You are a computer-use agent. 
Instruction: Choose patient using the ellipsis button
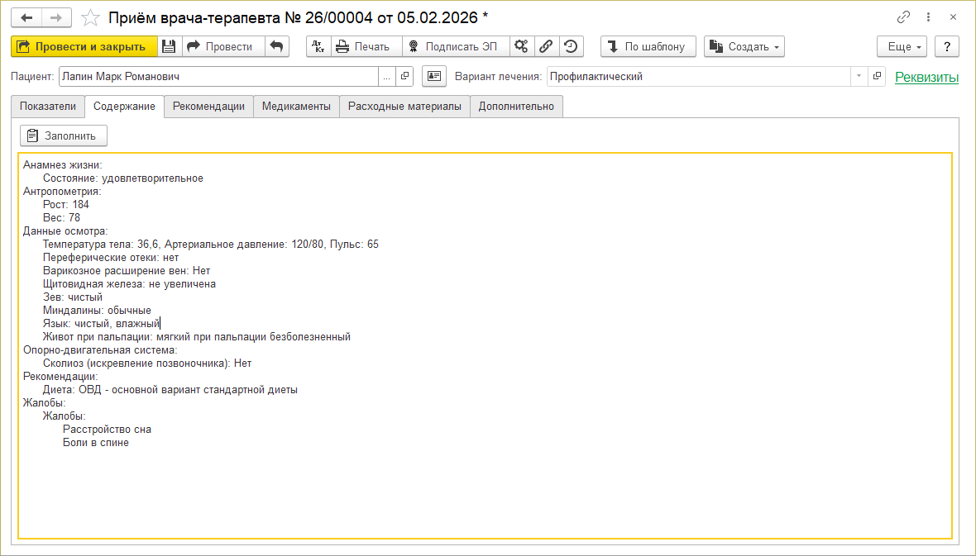[x=386, y=77]
